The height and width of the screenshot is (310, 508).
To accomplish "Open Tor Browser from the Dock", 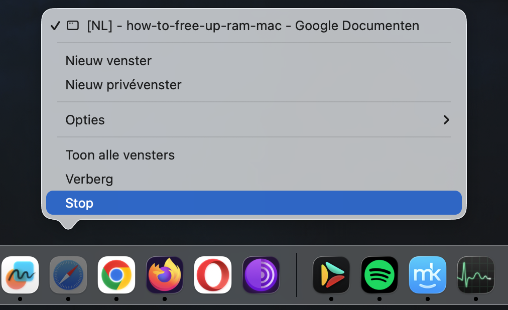I will [261, 275].
